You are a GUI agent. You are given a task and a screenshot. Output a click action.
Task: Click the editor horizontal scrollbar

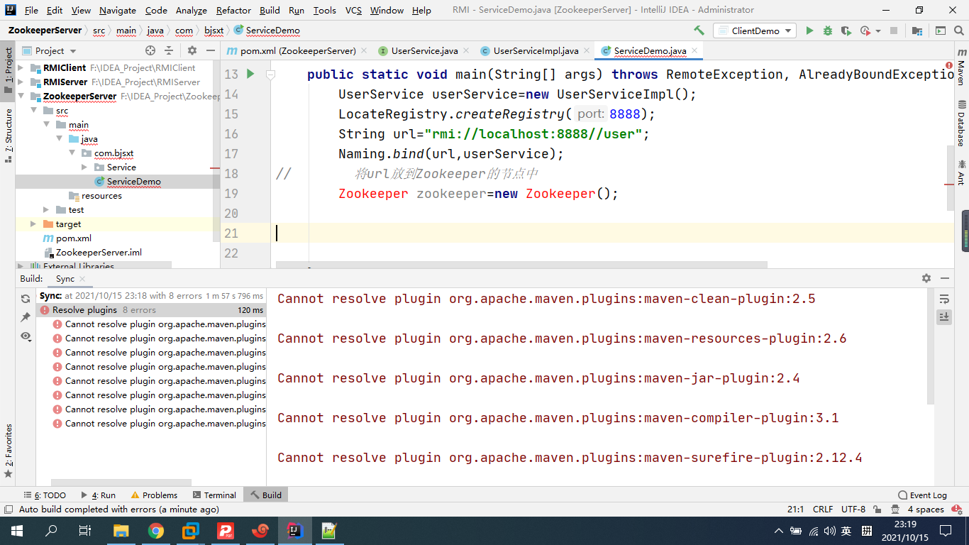tap(521, 265)
